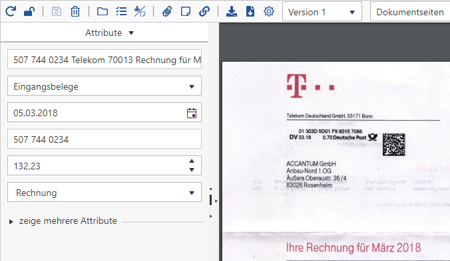450x261 pixels.
Task: Click the greyed save disk icon
Action: 56,12
